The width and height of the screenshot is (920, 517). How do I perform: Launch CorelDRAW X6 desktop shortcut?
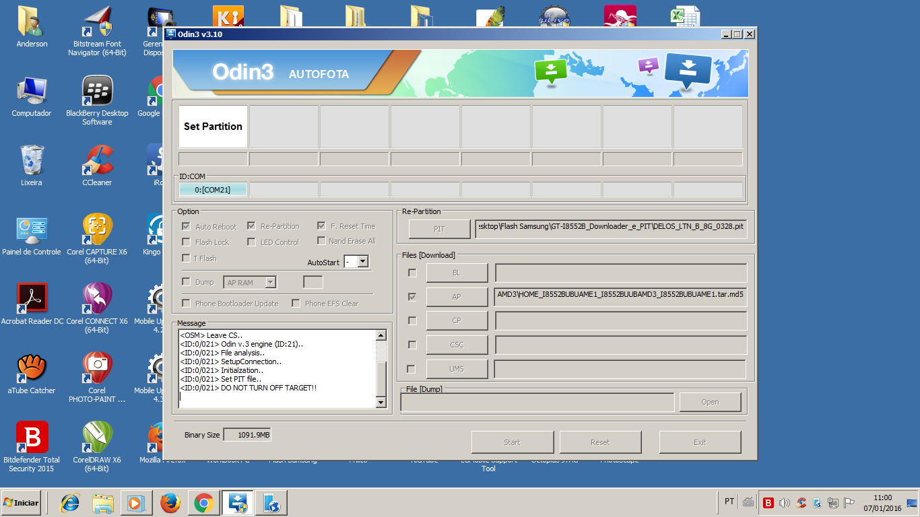[97, 447]
